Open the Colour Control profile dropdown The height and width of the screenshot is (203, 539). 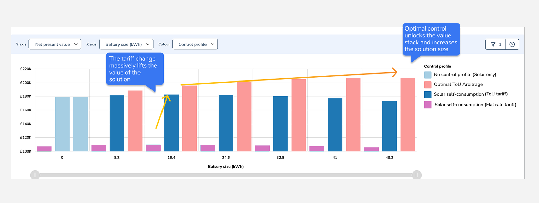click(x=195, y=44)
